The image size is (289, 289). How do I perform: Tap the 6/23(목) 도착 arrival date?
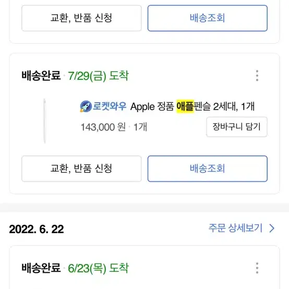[x=98, y=268]
